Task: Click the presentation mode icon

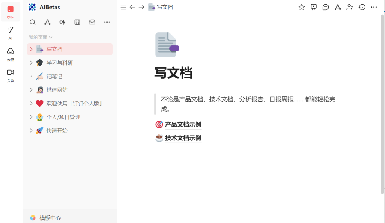Action: click(x=314, y=7)
